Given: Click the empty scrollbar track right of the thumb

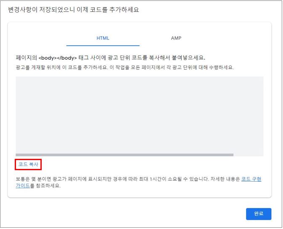Looking at the screenshot, I should coord(248,155).
